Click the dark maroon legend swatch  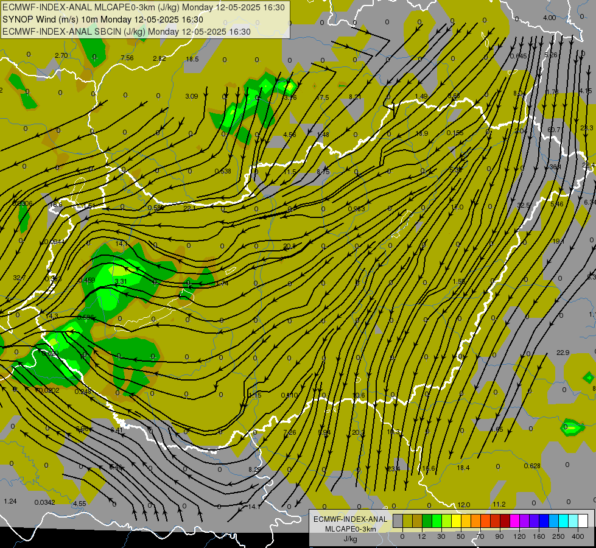pos(505,521)
